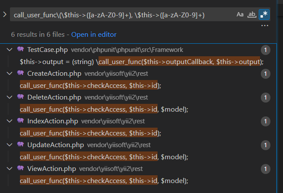Collapse the TestCase.php results group
Screen dimensions: 283x193
click(10, 50)
